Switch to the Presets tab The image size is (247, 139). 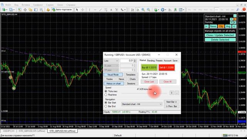[159, 61]
